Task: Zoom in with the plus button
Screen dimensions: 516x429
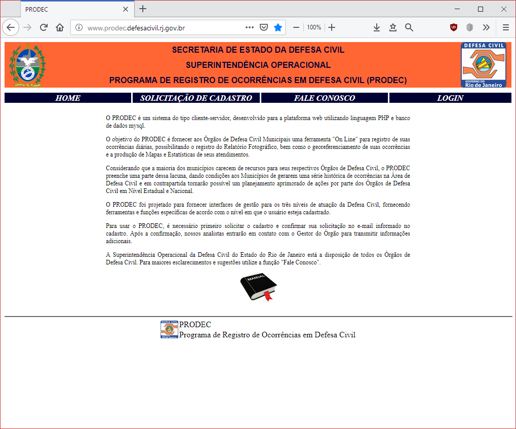Action: coord(332,28)
